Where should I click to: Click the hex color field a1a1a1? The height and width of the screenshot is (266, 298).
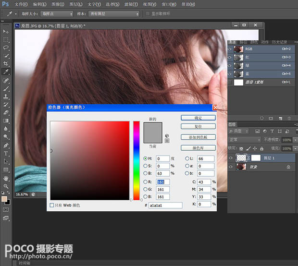pyautogui.click(x=165, y=205)
